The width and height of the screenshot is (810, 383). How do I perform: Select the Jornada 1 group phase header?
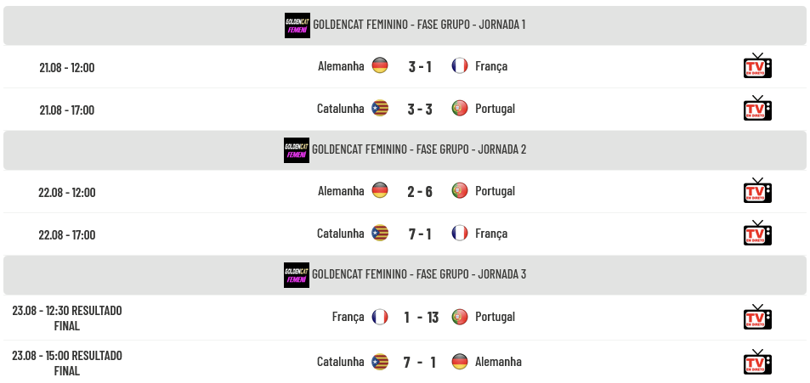(x=405, y=25)
